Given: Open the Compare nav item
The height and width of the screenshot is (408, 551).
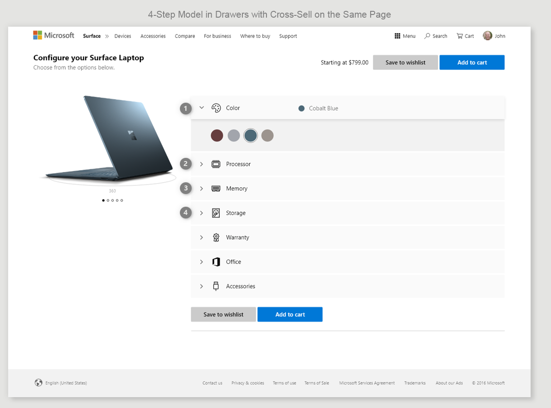Looking at the screenshot, I should click(x=185, y=36).
